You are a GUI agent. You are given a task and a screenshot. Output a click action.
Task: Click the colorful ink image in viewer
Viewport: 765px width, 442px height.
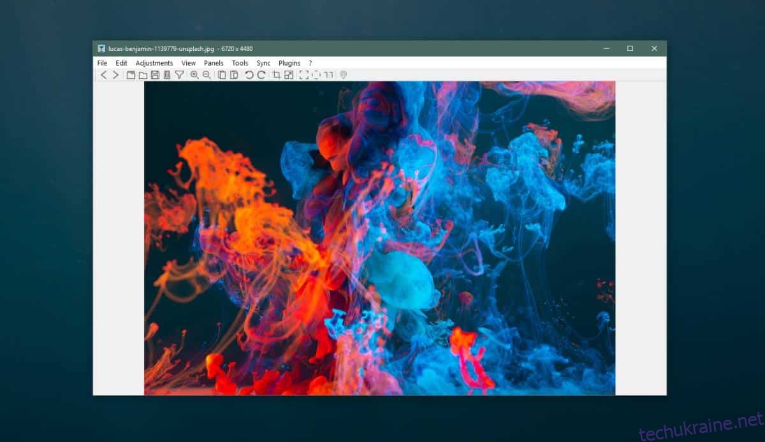tap(379, 238)
